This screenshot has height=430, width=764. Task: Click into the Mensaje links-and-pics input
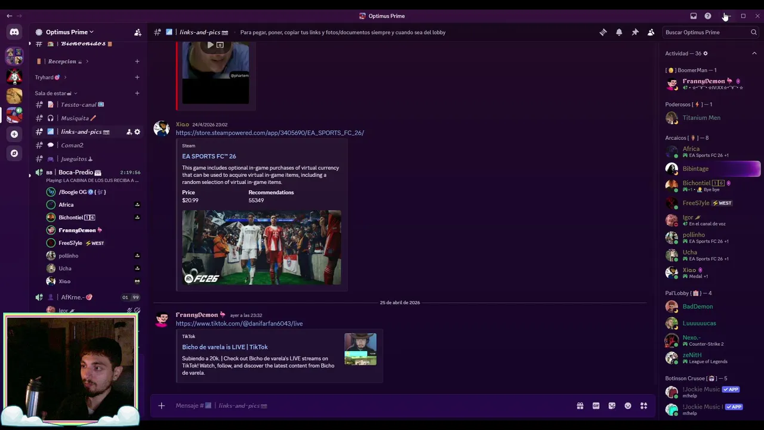coord(370,406)
